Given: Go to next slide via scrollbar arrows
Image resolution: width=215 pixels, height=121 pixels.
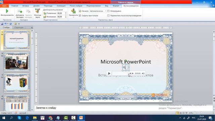Looking at the screenshot, I should pos(214,101).
